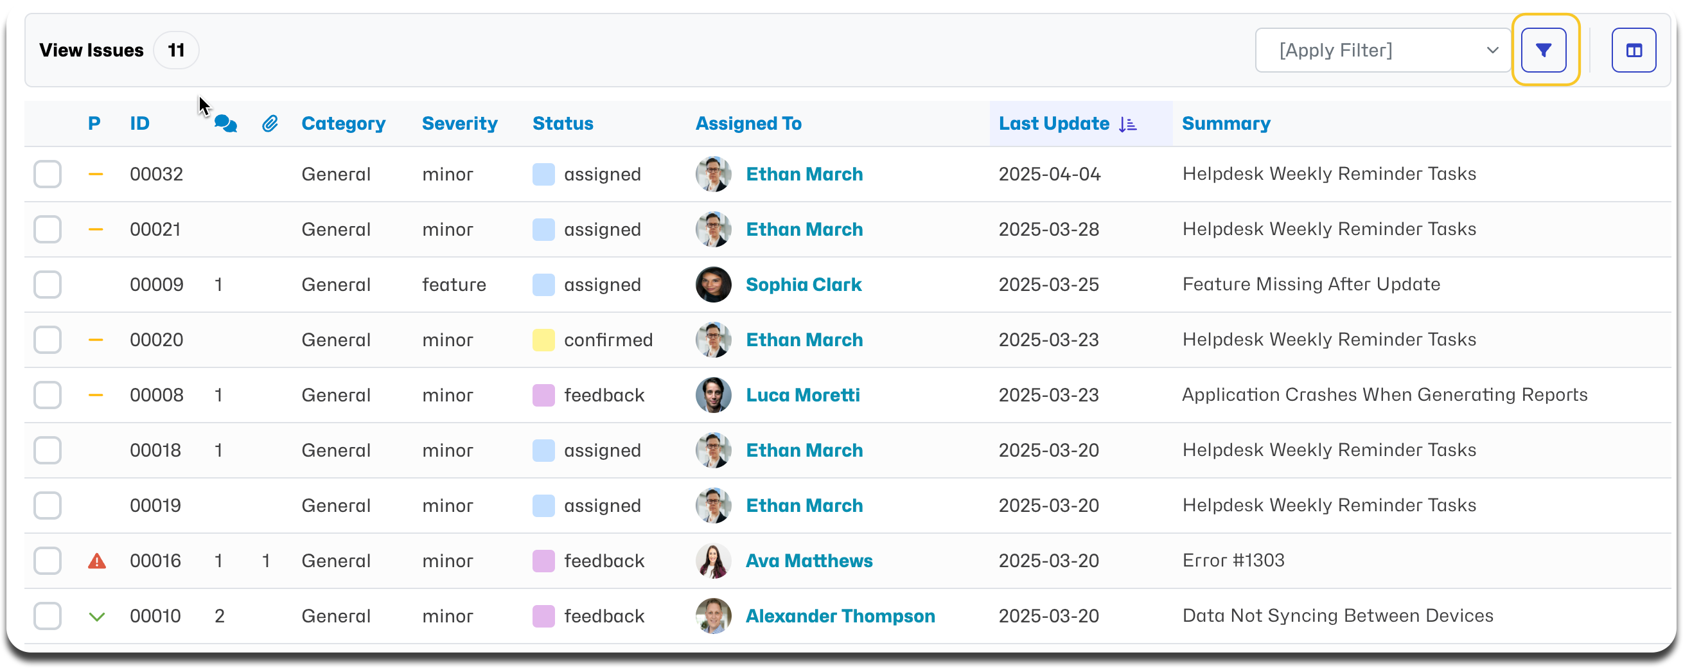Open the column layout icon button
1683x668 pixels.
pyautogui.click(x=1634, y=50)
